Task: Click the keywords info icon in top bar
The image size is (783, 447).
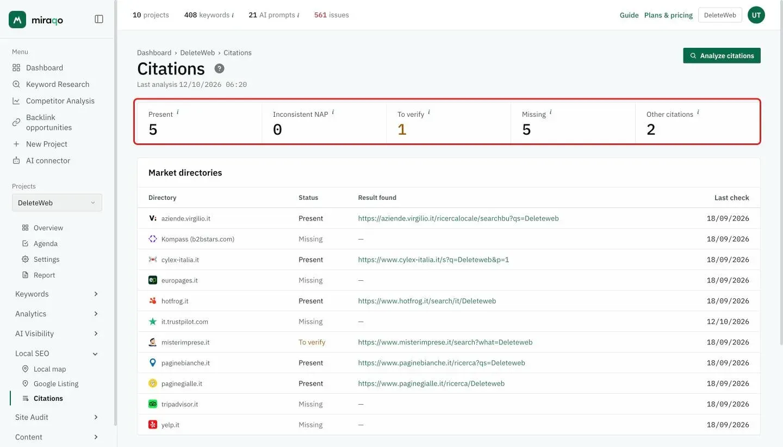Action: pos(233,15)
